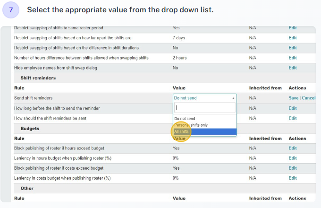Edit leniency in costs budget rule
Image resolution: width=321 pixels, height=208 pixels.
(x=293, y=178)
